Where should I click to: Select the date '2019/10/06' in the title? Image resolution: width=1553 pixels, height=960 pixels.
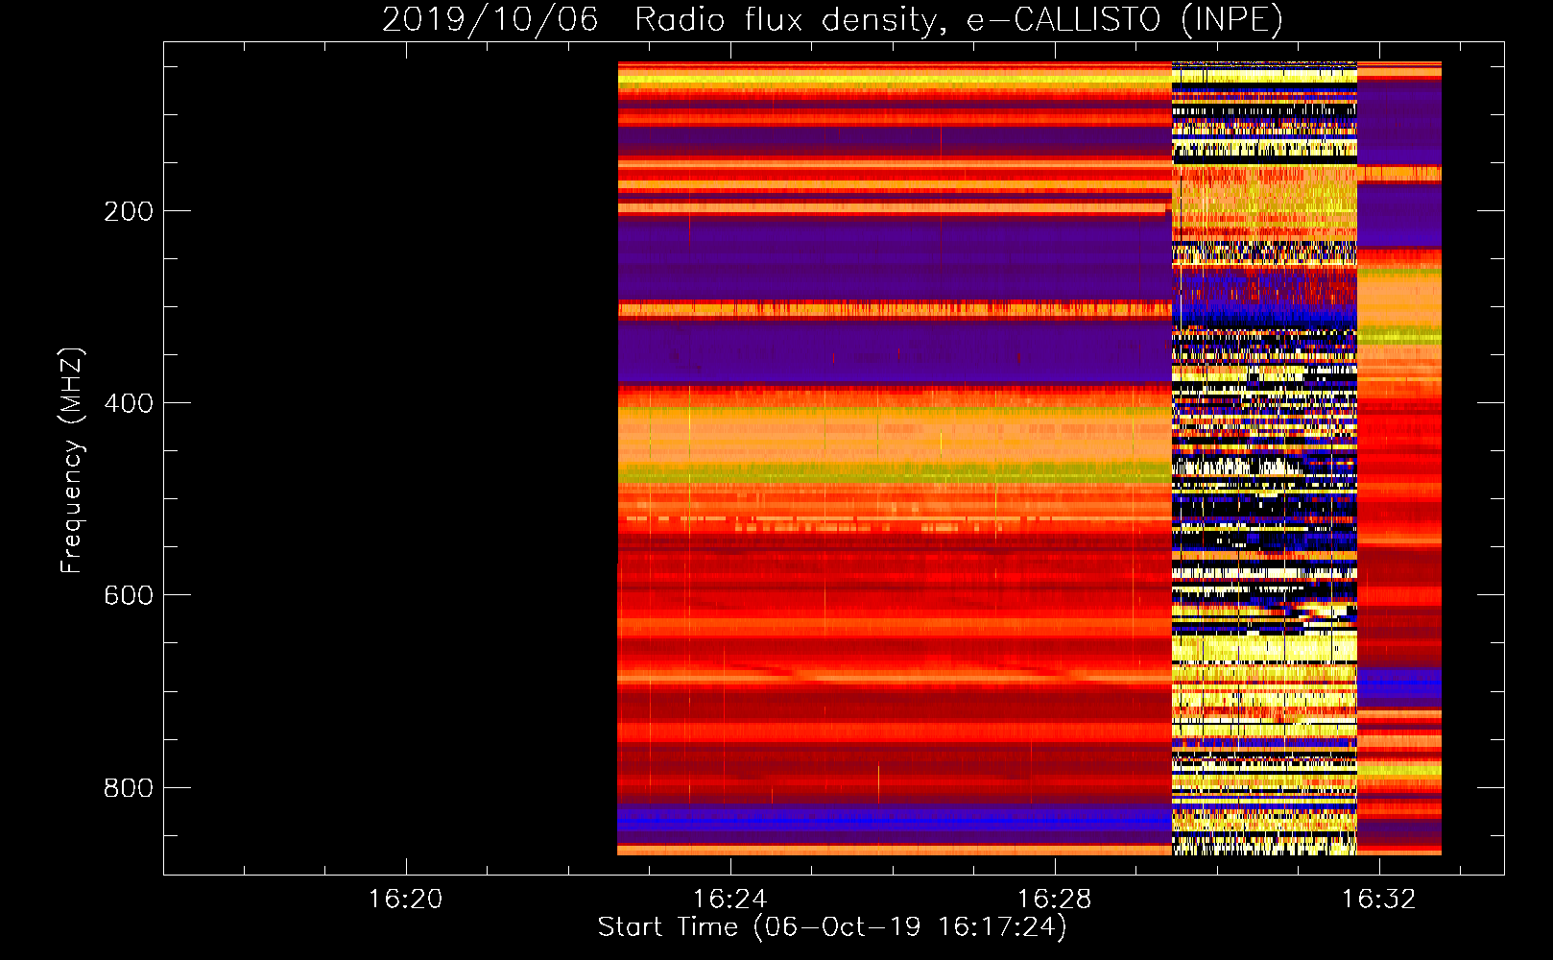tap(490, 19)
